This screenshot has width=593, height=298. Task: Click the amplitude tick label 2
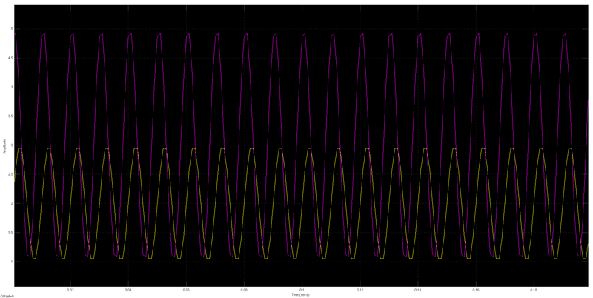[12, 203]
